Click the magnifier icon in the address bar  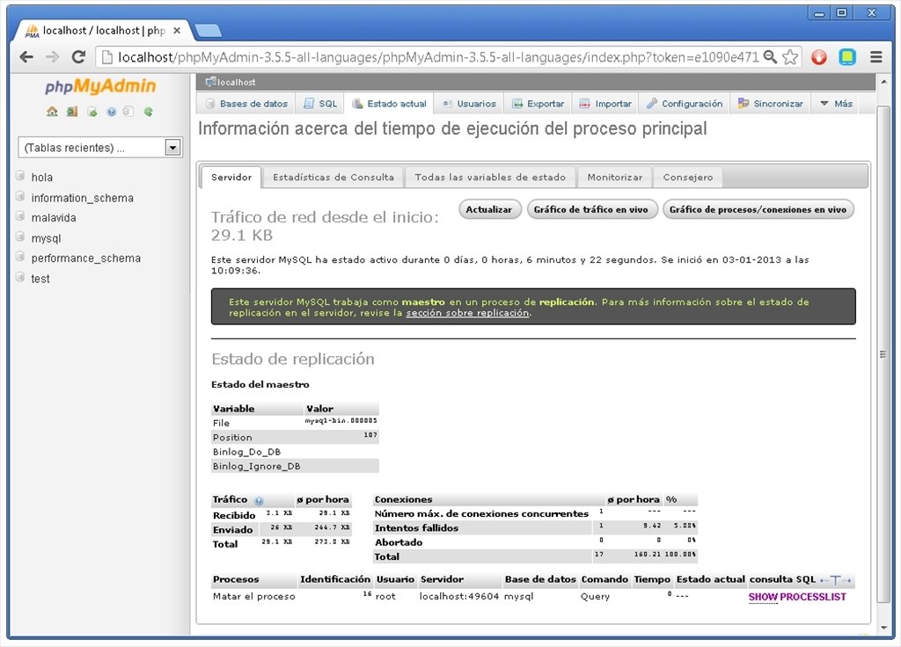tap(770, 57)
